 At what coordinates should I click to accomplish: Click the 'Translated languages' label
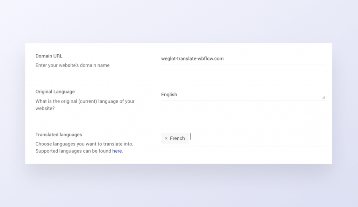click(x=59, y=134)
